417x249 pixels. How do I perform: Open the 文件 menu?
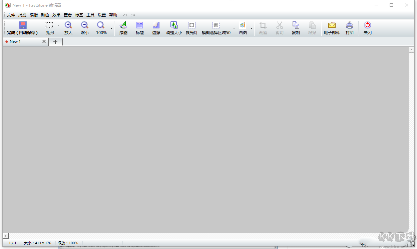pos(11,15)
